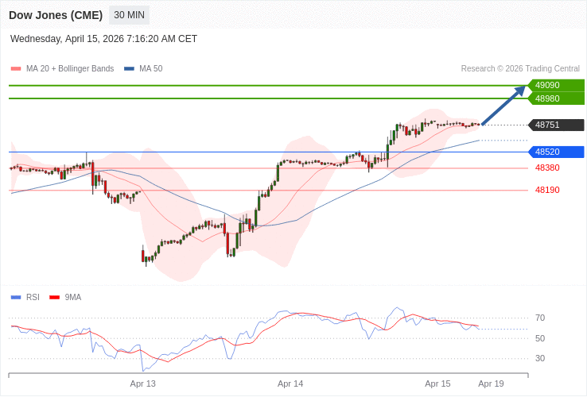Select the 48751 current price tag

click(556, 125)
